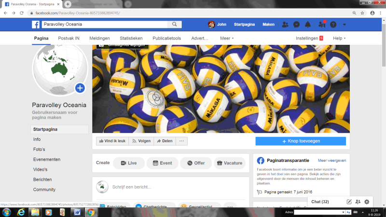Image resolution: width=386 pixels, height=217 pixels.
Task: Click the browser address bar
Action: [x=190, y=13]
